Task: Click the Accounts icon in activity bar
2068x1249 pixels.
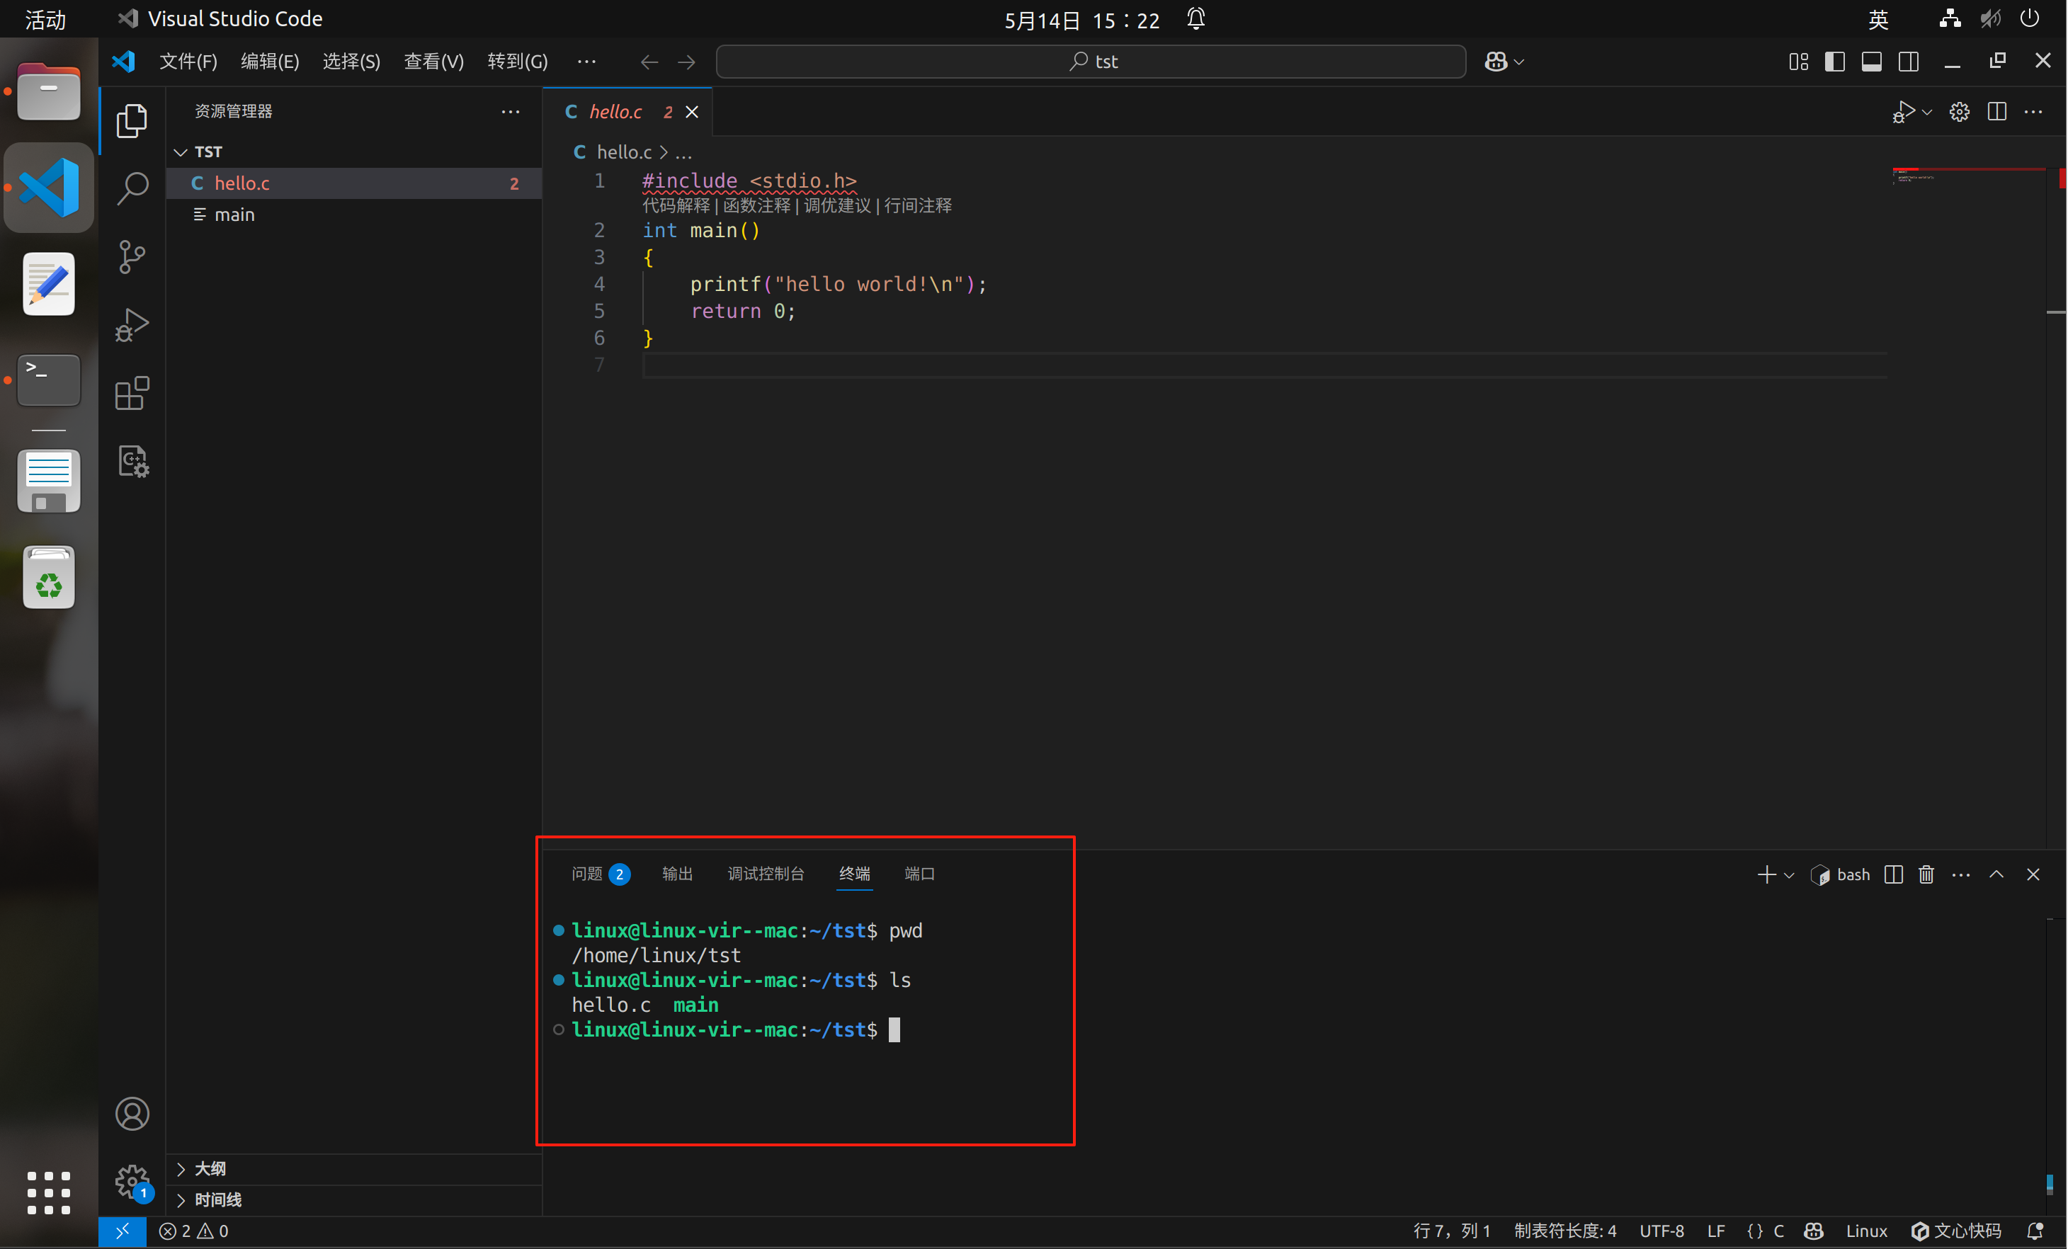Action: pos(132,1113)
